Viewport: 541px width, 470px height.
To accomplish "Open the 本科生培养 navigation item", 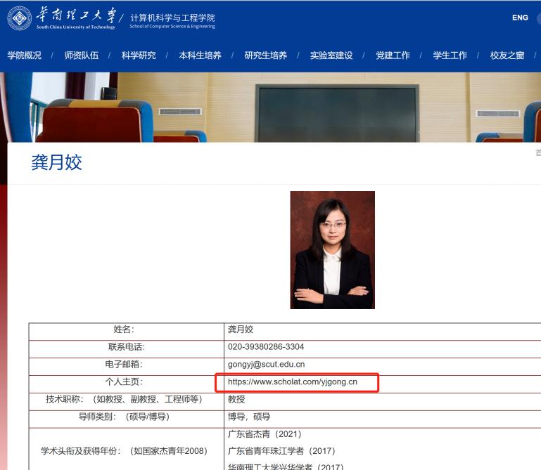I will point(200,56).
